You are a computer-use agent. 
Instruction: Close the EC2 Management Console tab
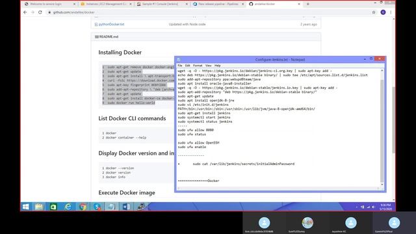131,4
